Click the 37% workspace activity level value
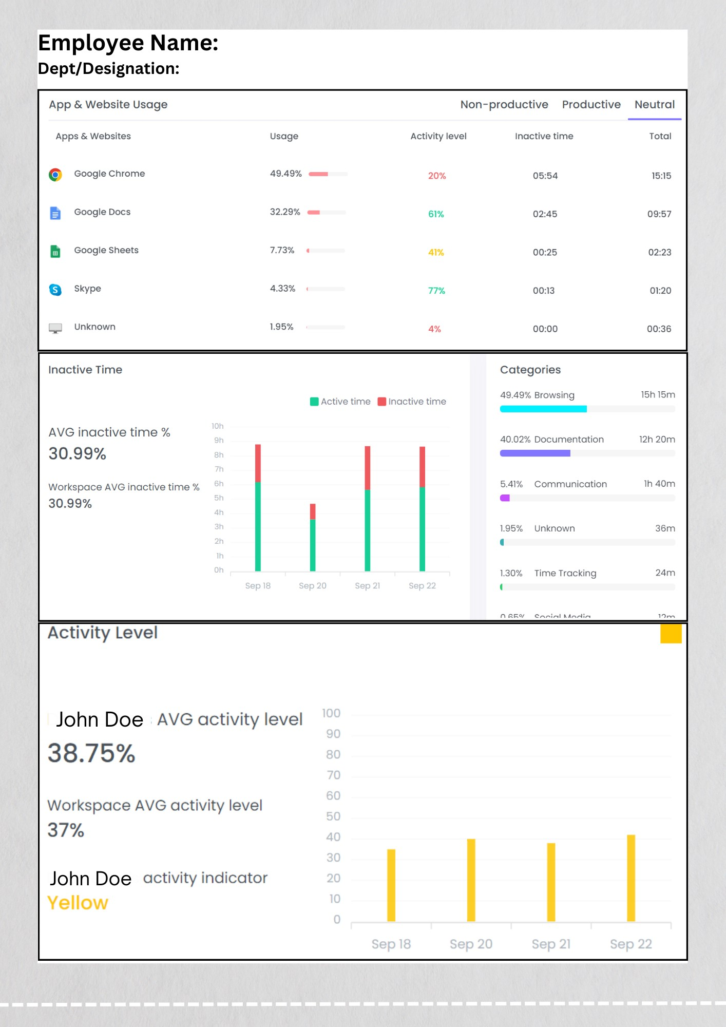This screenshot has height=1027, width=726. [66, 830]
